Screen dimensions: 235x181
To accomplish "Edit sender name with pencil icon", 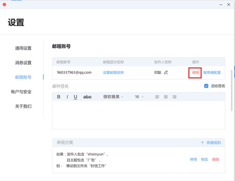I will [166, 73].
